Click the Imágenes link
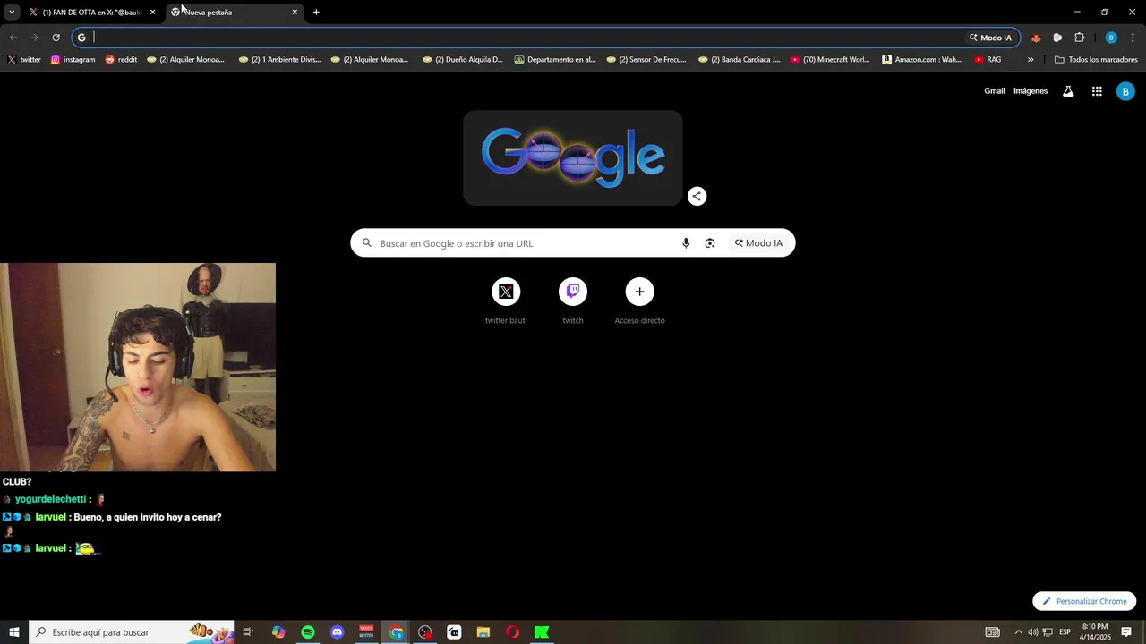 (1031, 91)
